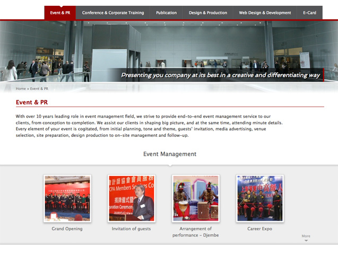The height and width of the screenshot is (253, 338).
Task: Click Event & PR in the breadcrumb
Action: pyautogui.click(x=39, y=89)
